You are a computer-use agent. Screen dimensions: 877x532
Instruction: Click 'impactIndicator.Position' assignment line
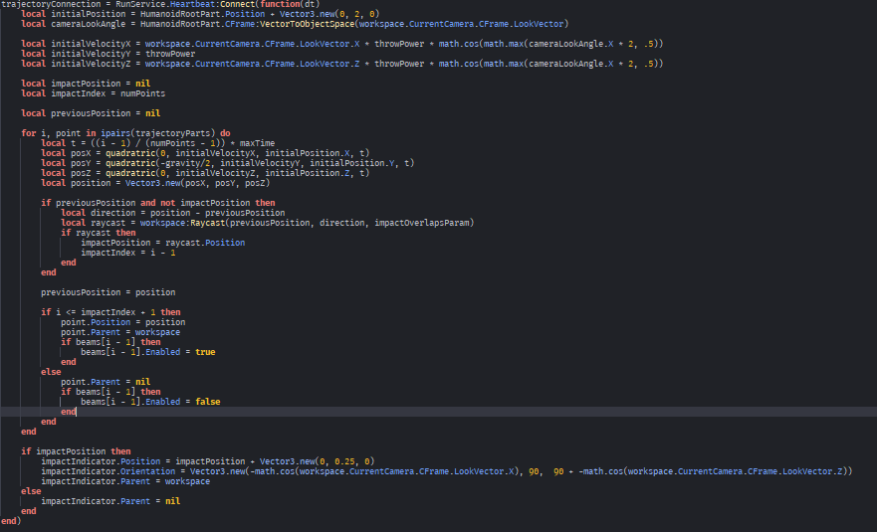coord(207,461)
